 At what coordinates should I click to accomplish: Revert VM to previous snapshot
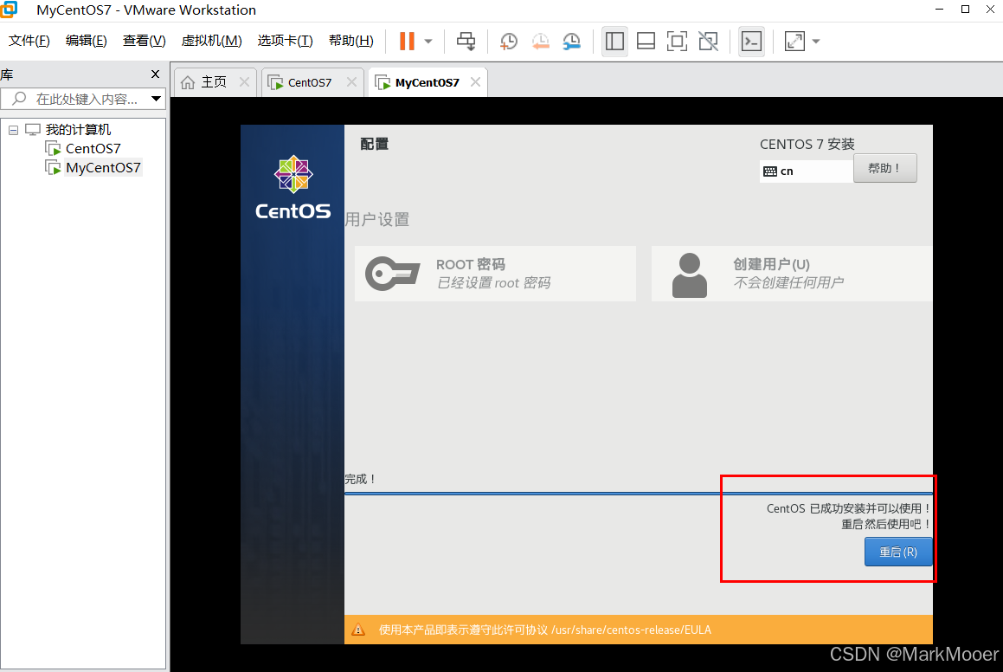[541, 42]
